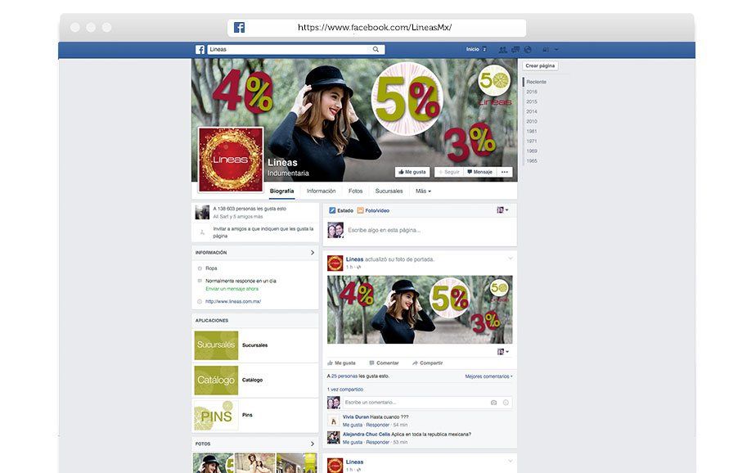Open the comment emoji sticker icon
This screenshot has height=473, width=756.
506,403
